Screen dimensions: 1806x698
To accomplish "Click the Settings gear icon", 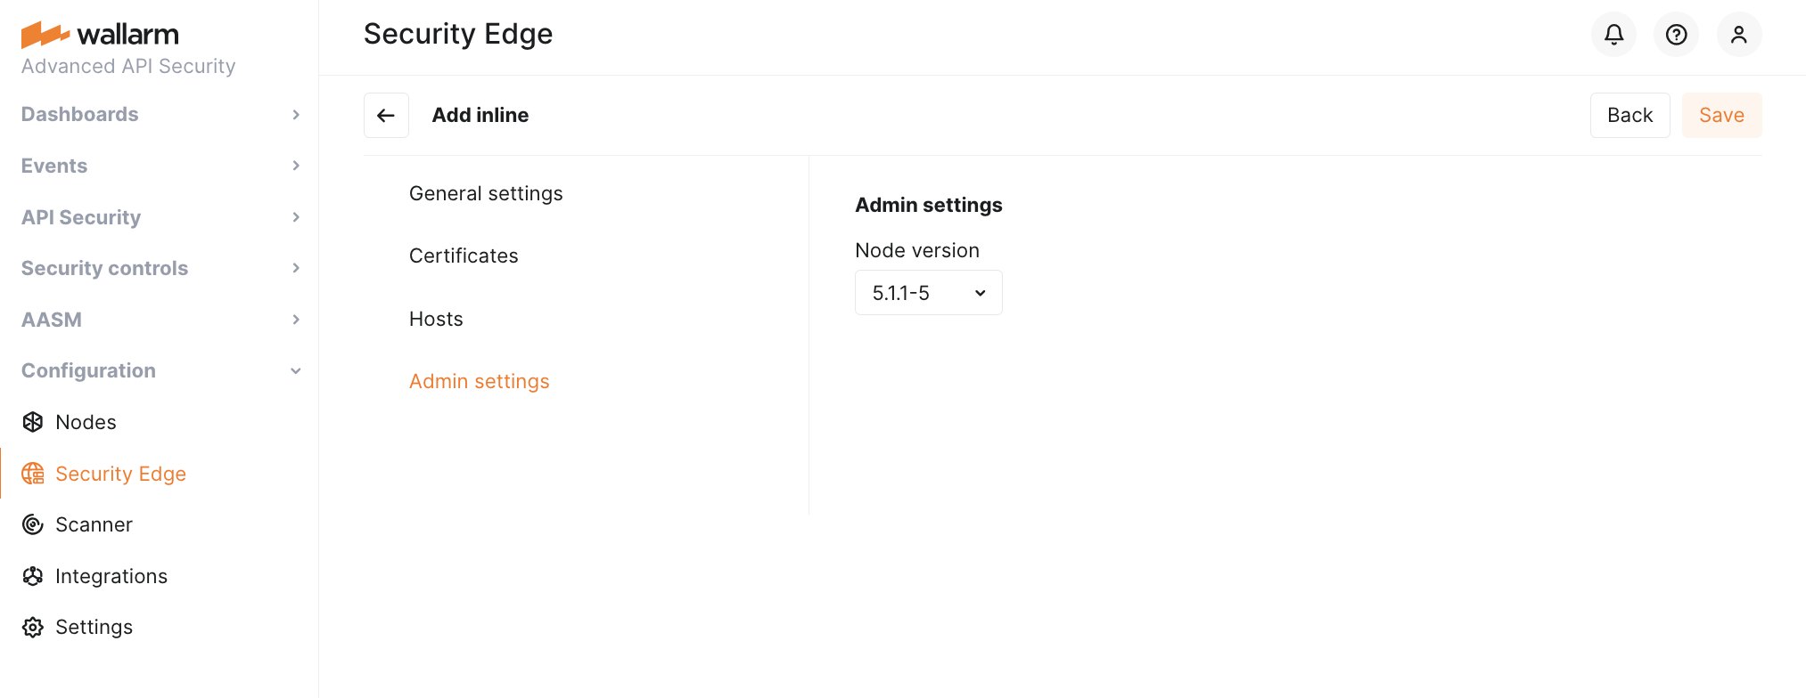I will point(33,628).
